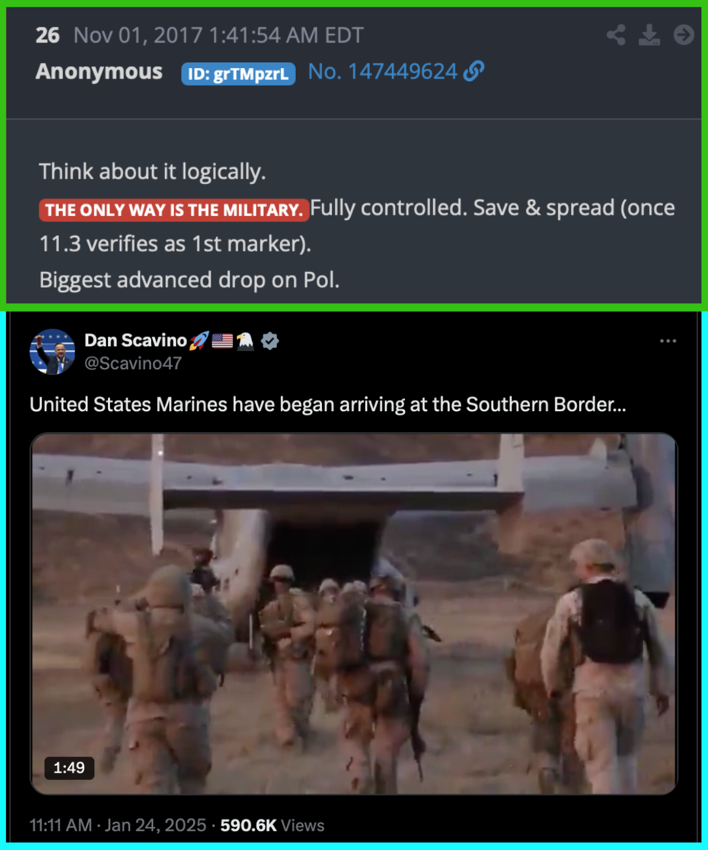Play the Marines video thumbnail
Image resolution: width=708 pixels, height=850 pixels.
tap(353, 614)
